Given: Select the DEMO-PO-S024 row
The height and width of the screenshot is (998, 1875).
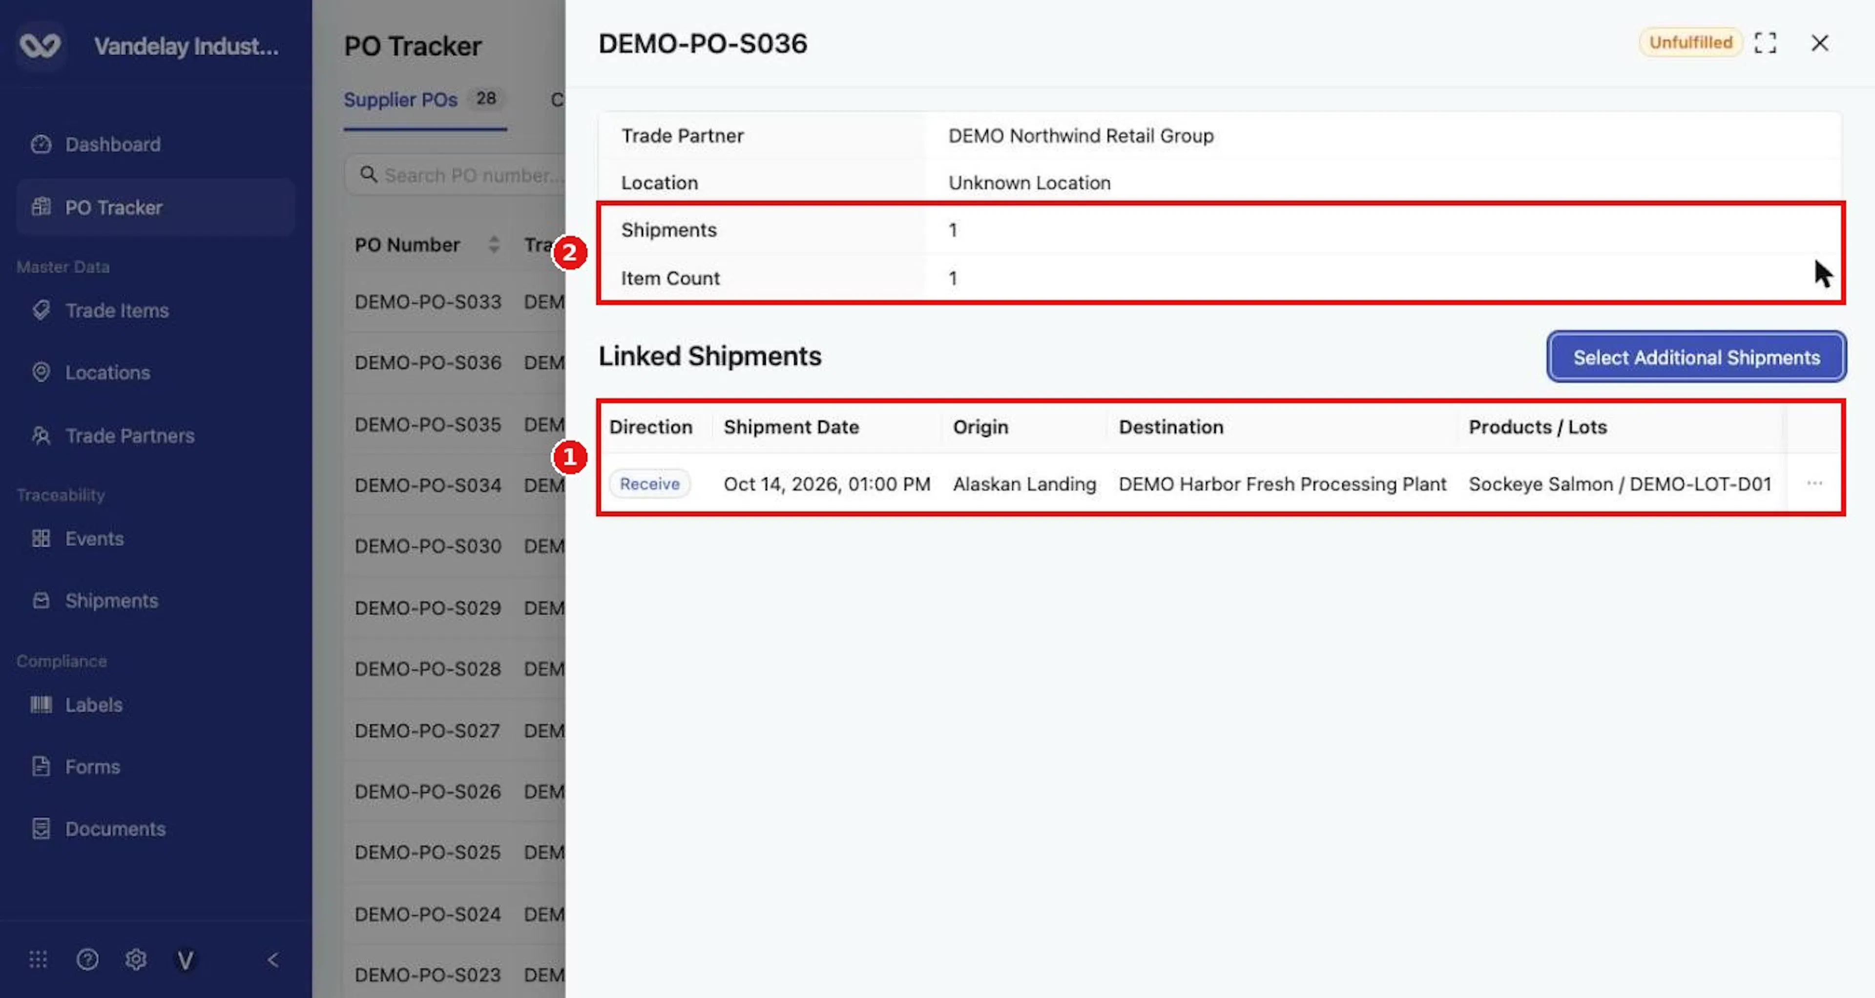Looking at the screenshot, I should (x=454, y=914).
